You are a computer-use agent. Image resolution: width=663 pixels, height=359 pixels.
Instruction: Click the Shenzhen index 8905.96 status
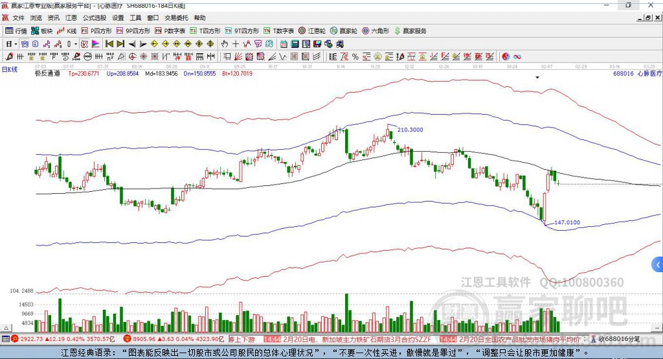(x=174, y=339)
